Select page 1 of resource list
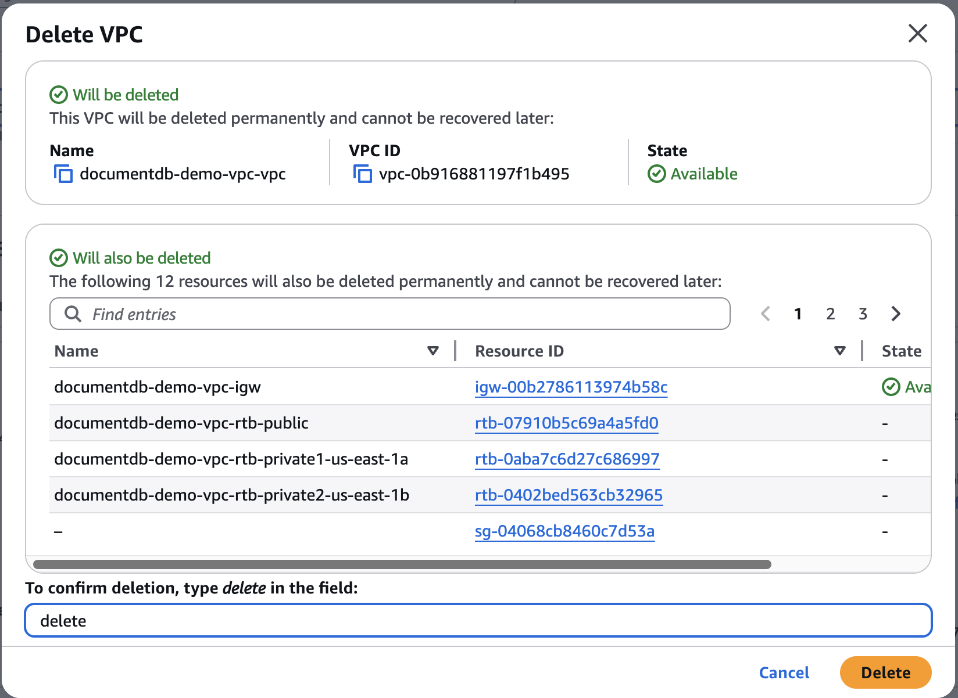 798,314
